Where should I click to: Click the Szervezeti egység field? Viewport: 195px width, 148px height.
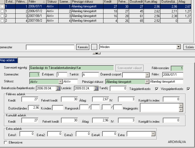pyautogui.click(x=72, y=68)
